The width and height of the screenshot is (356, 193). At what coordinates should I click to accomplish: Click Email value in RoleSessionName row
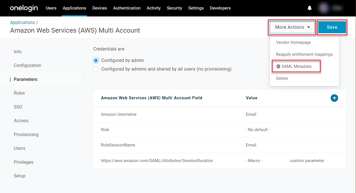click(x=251, y=145)
